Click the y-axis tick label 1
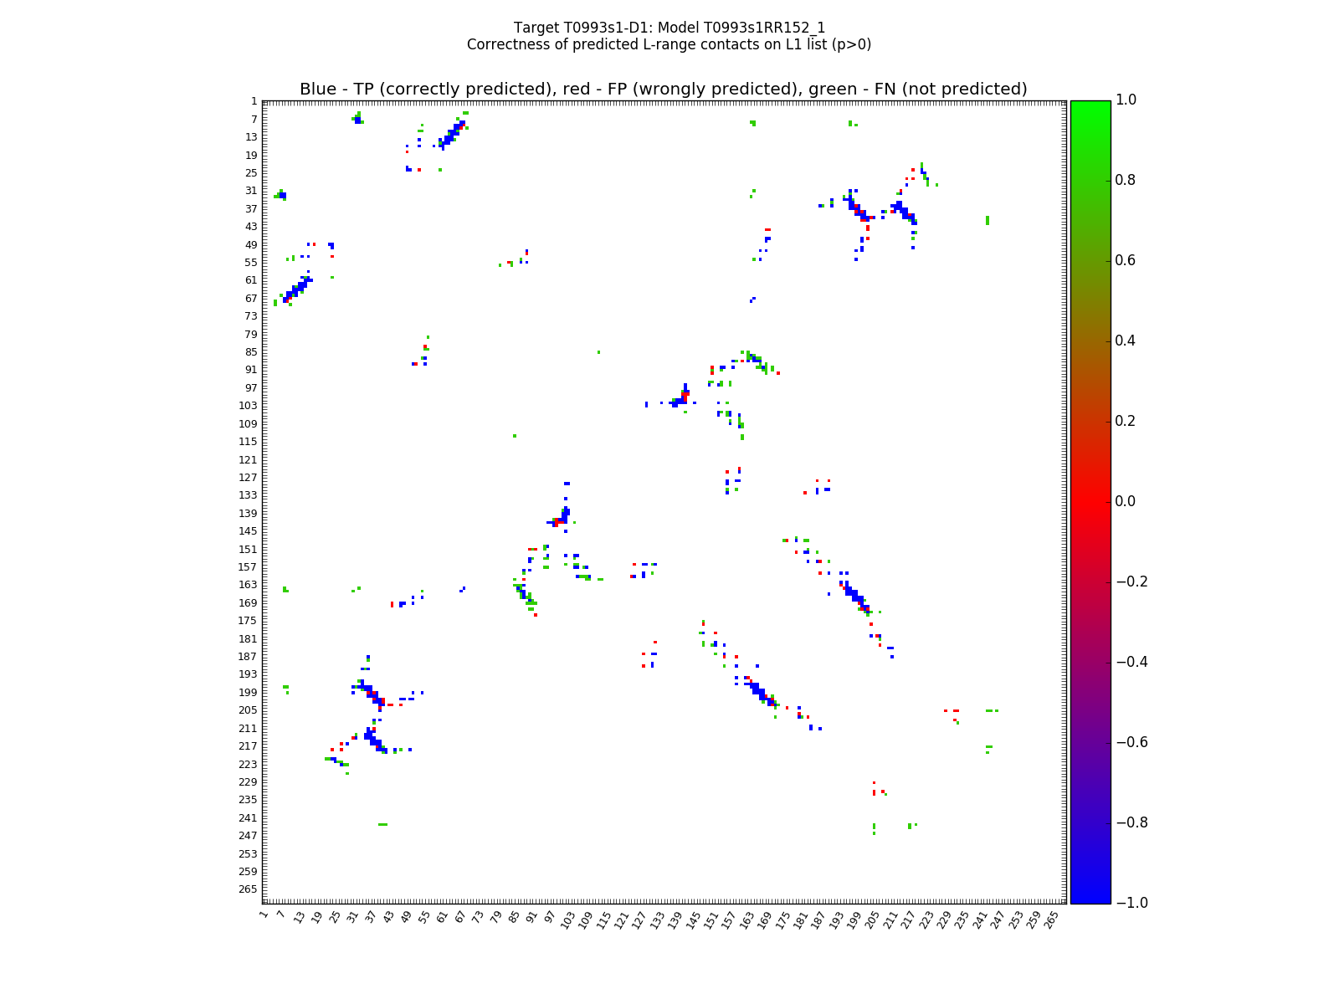 254,101
